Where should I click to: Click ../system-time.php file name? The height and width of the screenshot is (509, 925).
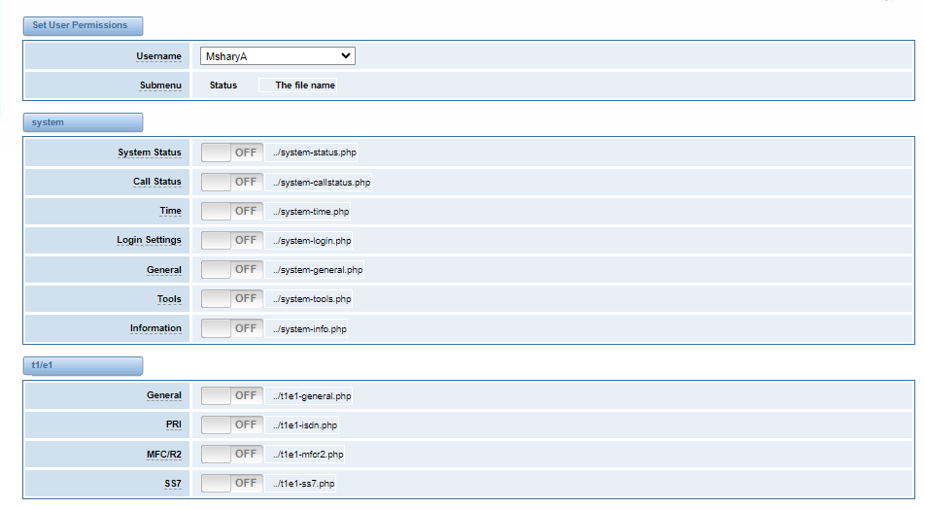click(x=311, y=211)
